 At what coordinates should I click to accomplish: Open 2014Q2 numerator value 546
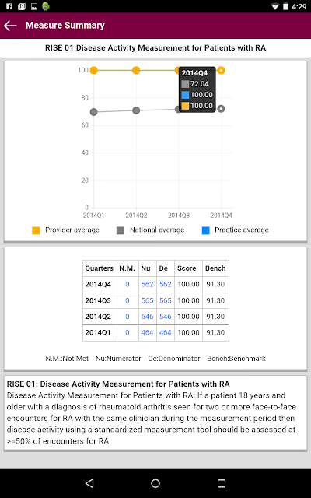pos(147,317)
